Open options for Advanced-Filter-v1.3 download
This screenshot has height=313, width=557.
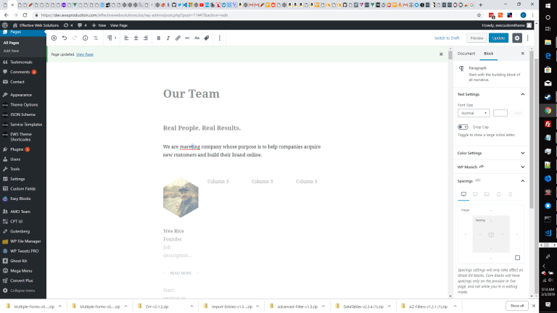323,306
